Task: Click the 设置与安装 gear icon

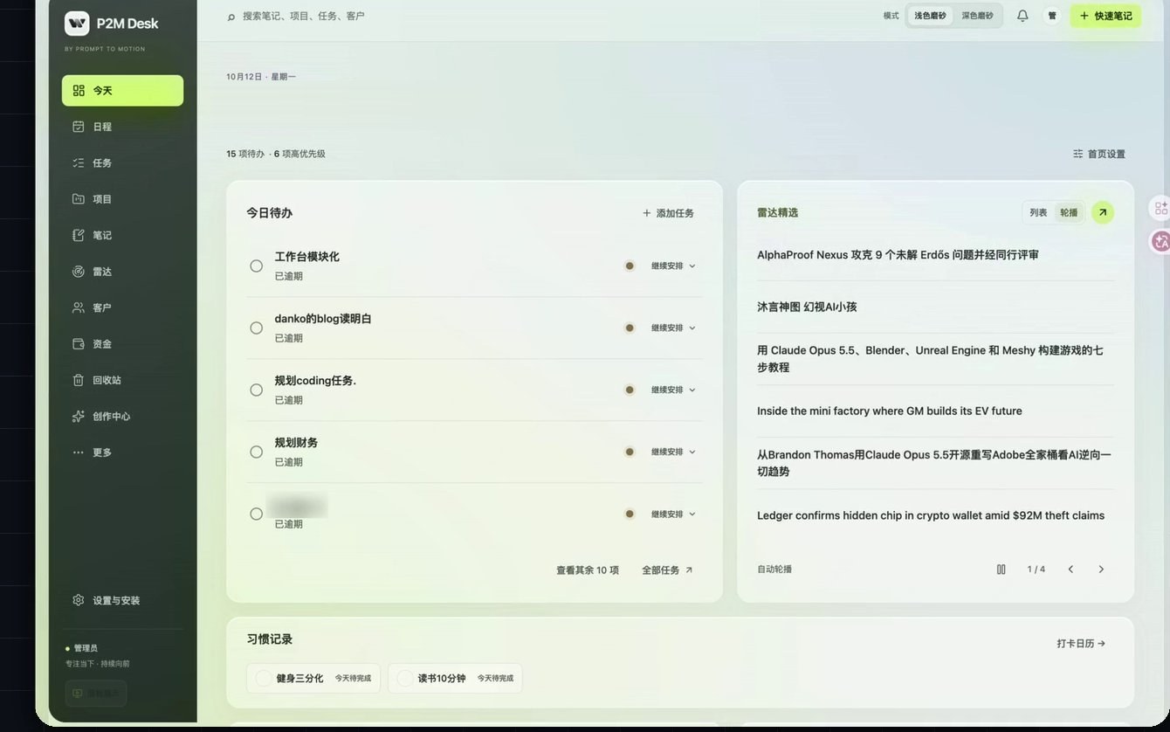Action: pyautogui.click(x=79, y=600)
